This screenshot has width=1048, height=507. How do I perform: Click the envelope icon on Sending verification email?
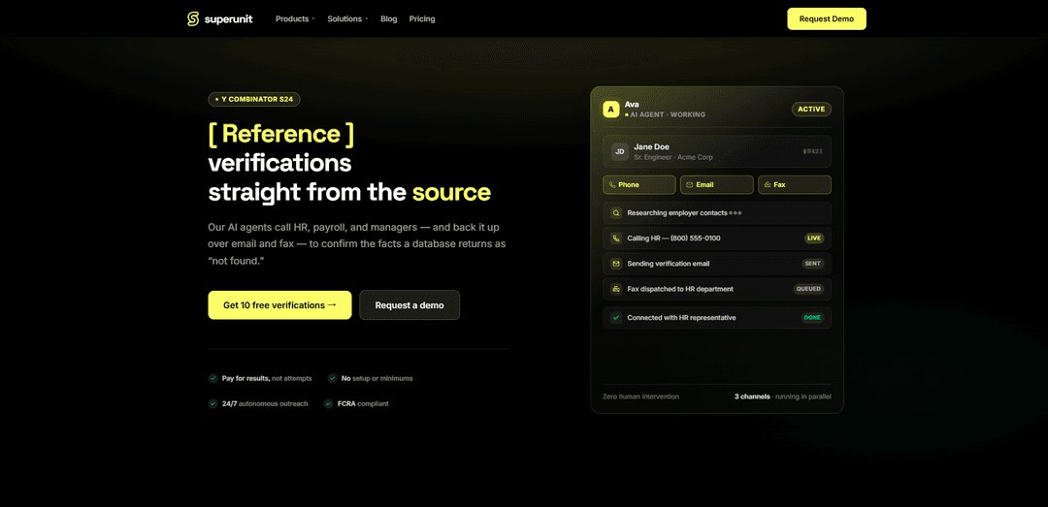(x=615, y=263)
